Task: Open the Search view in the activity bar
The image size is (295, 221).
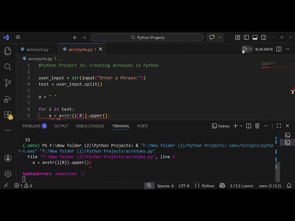Action: tap(8, 67)
